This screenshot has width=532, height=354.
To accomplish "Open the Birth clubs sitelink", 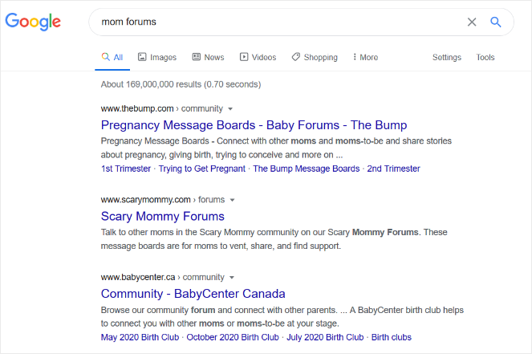I will click(x=392, y=337).
